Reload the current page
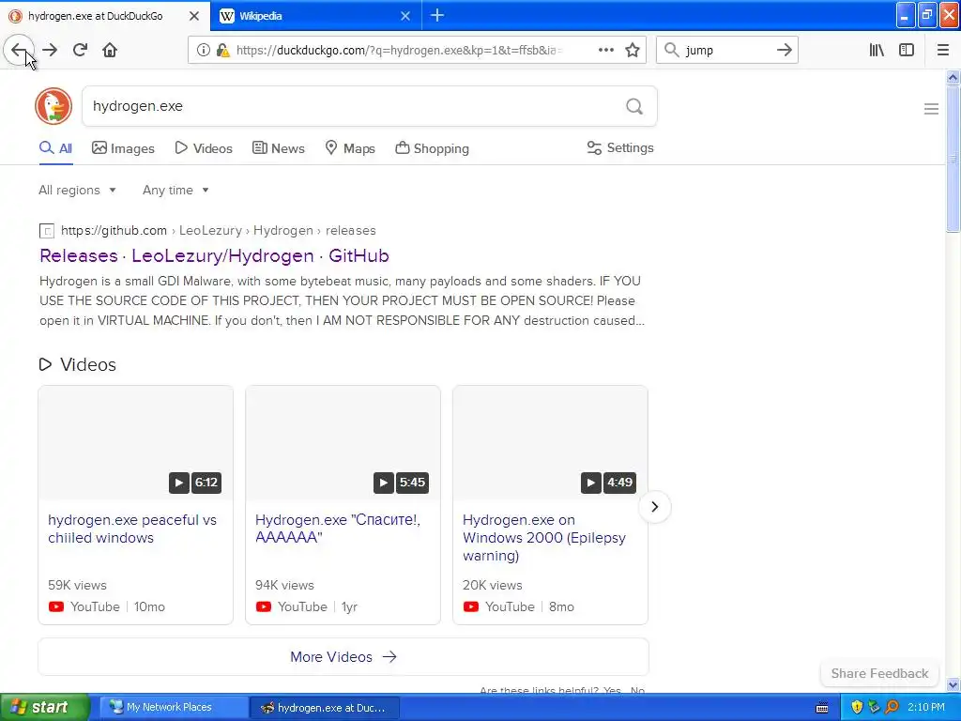 point(80,50)
